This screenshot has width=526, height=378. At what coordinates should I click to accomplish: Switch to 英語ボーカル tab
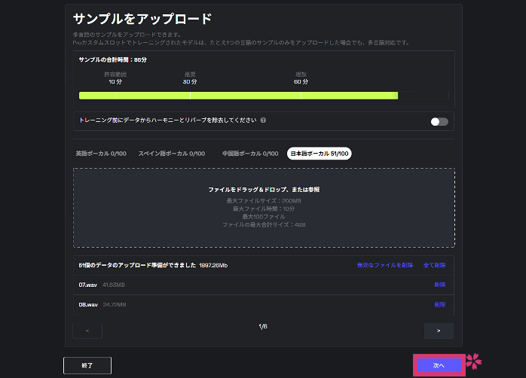pyautogui.click(x=101, y=154)
